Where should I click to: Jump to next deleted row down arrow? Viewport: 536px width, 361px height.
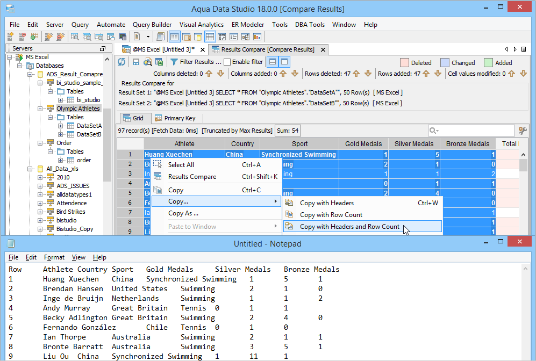point(368,74)
